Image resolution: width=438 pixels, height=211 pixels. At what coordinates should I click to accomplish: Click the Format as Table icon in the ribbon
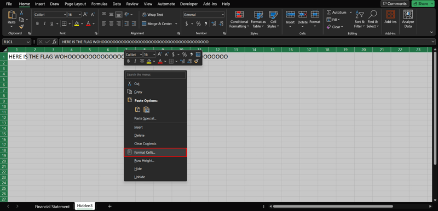(x=258, y=15)
